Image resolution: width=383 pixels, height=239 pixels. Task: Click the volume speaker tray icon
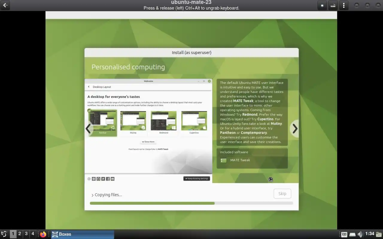coord(360,234)
